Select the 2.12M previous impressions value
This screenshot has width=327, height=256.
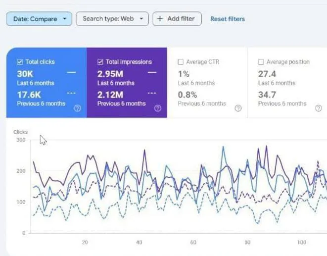110,95
